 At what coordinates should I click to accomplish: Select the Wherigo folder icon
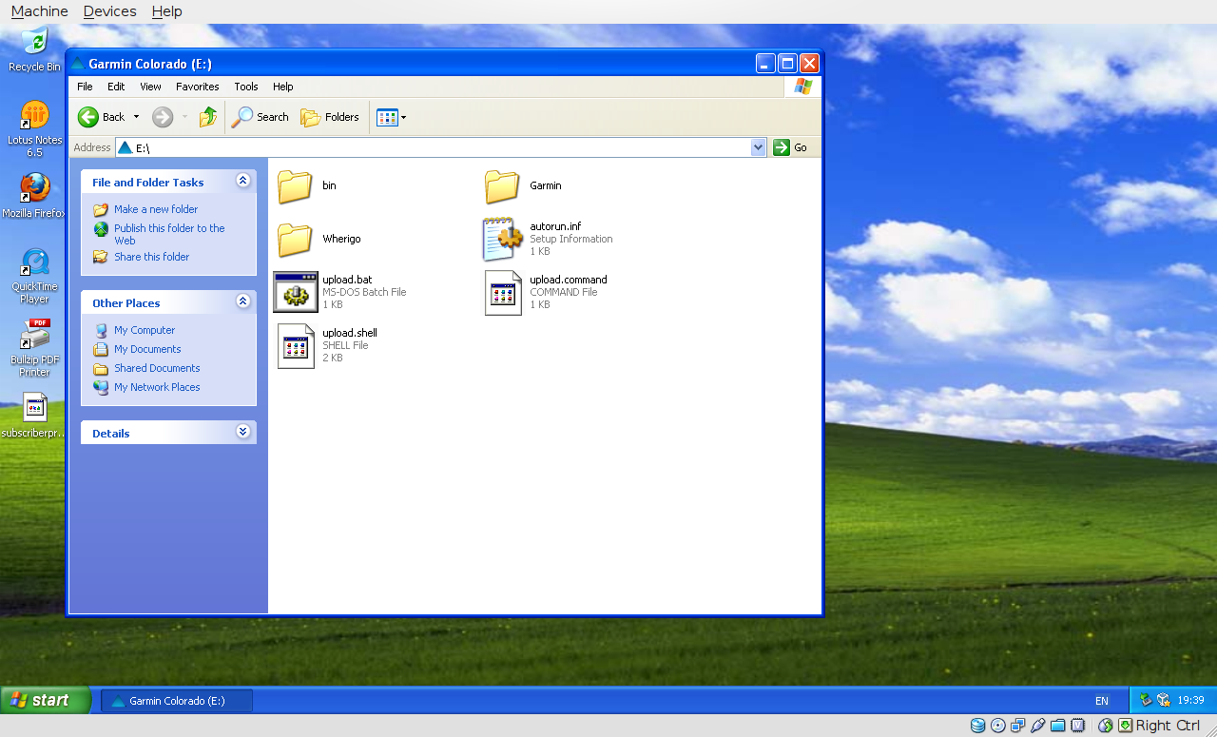296,239
